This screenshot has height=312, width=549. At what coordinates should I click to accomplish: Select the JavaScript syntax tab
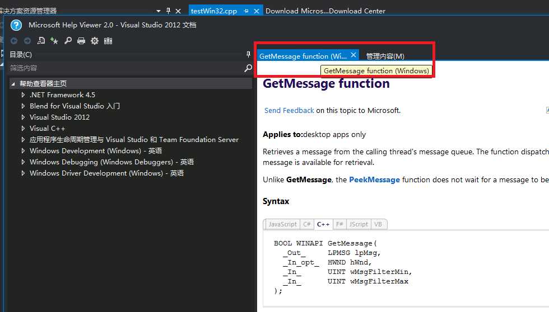282,224
